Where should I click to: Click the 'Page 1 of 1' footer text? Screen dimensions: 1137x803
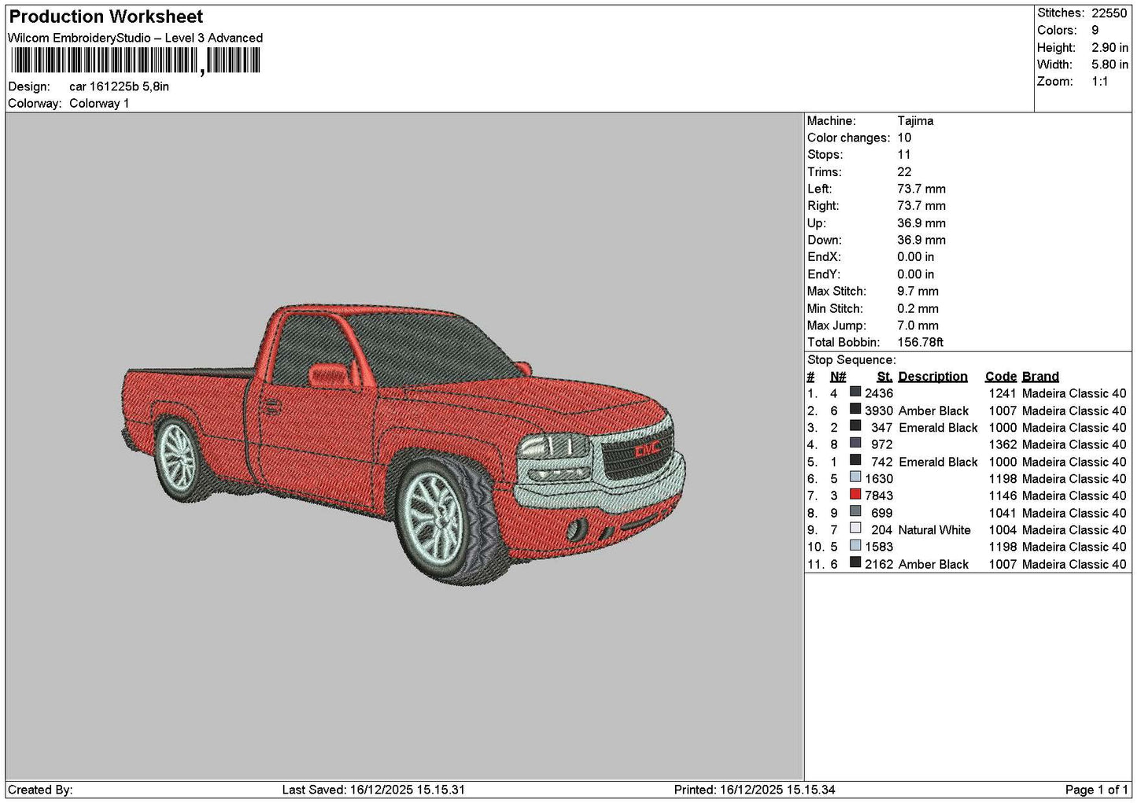coord(1097,790)
